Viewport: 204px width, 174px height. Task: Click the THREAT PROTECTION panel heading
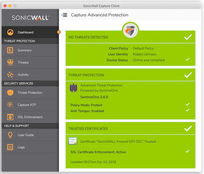point(86,75)
